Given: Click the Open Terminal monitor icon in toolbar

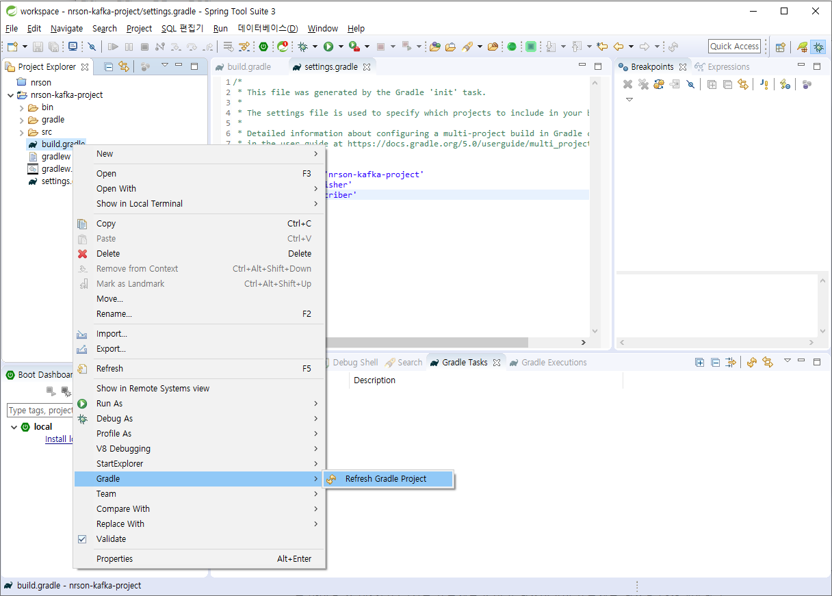Looking at the screenshot, I should tap(73, 47).
